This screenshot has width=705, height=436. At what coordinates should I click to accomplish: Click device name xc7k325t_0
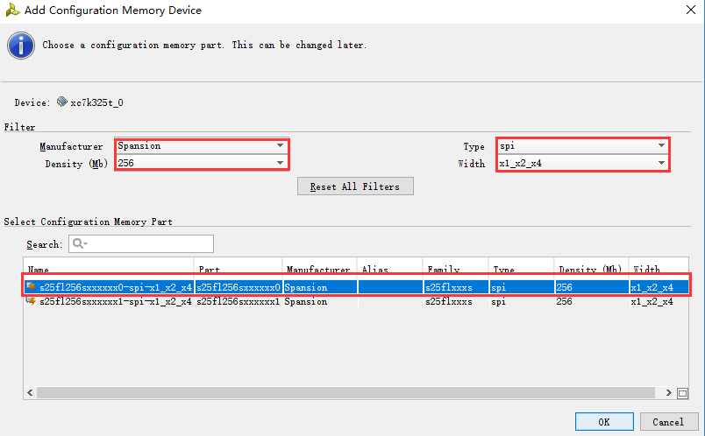click(96, 102)
